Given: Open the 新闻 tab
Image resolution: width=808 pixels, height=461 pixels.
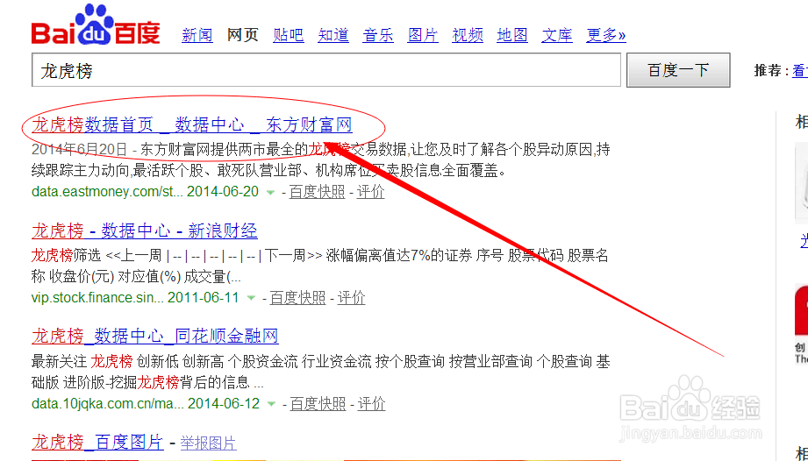Looking at the screenshot, I should [197, 35].
